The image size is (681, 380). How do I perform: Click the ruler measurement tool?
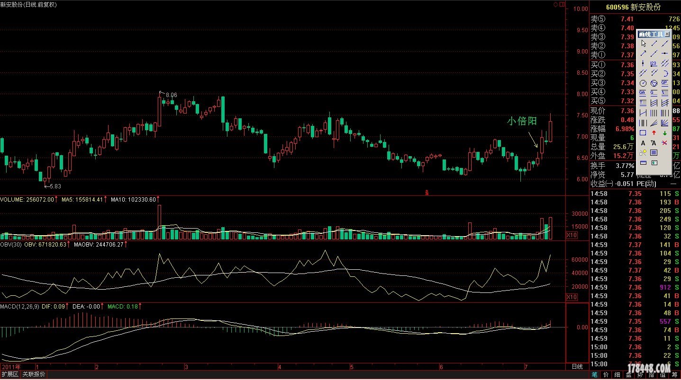coord(643,163)
